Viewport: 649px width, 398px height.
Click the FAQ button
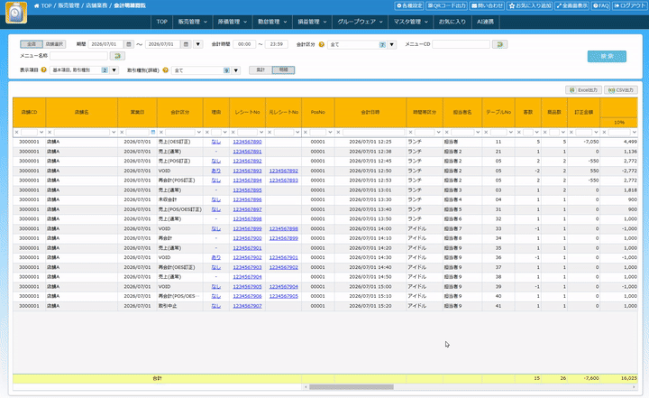[x=600, y=5]
